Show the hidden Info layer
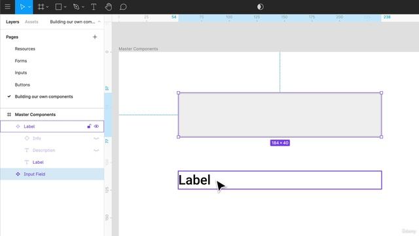 [96, 138]
